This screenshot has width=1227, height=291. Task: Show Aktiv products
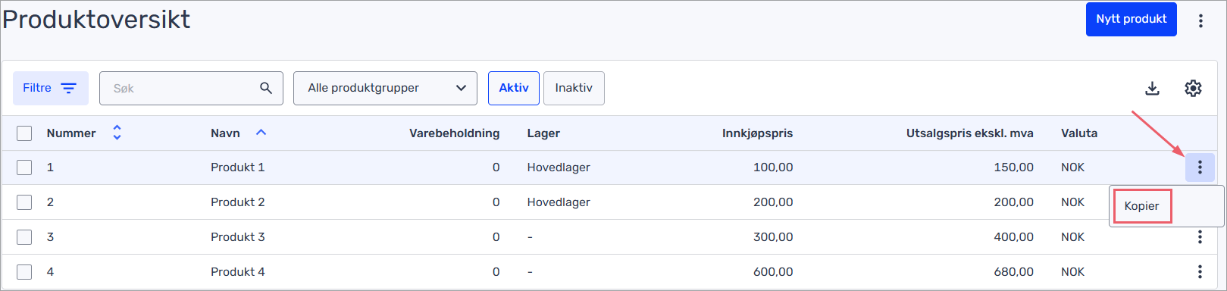click(514, 88)
